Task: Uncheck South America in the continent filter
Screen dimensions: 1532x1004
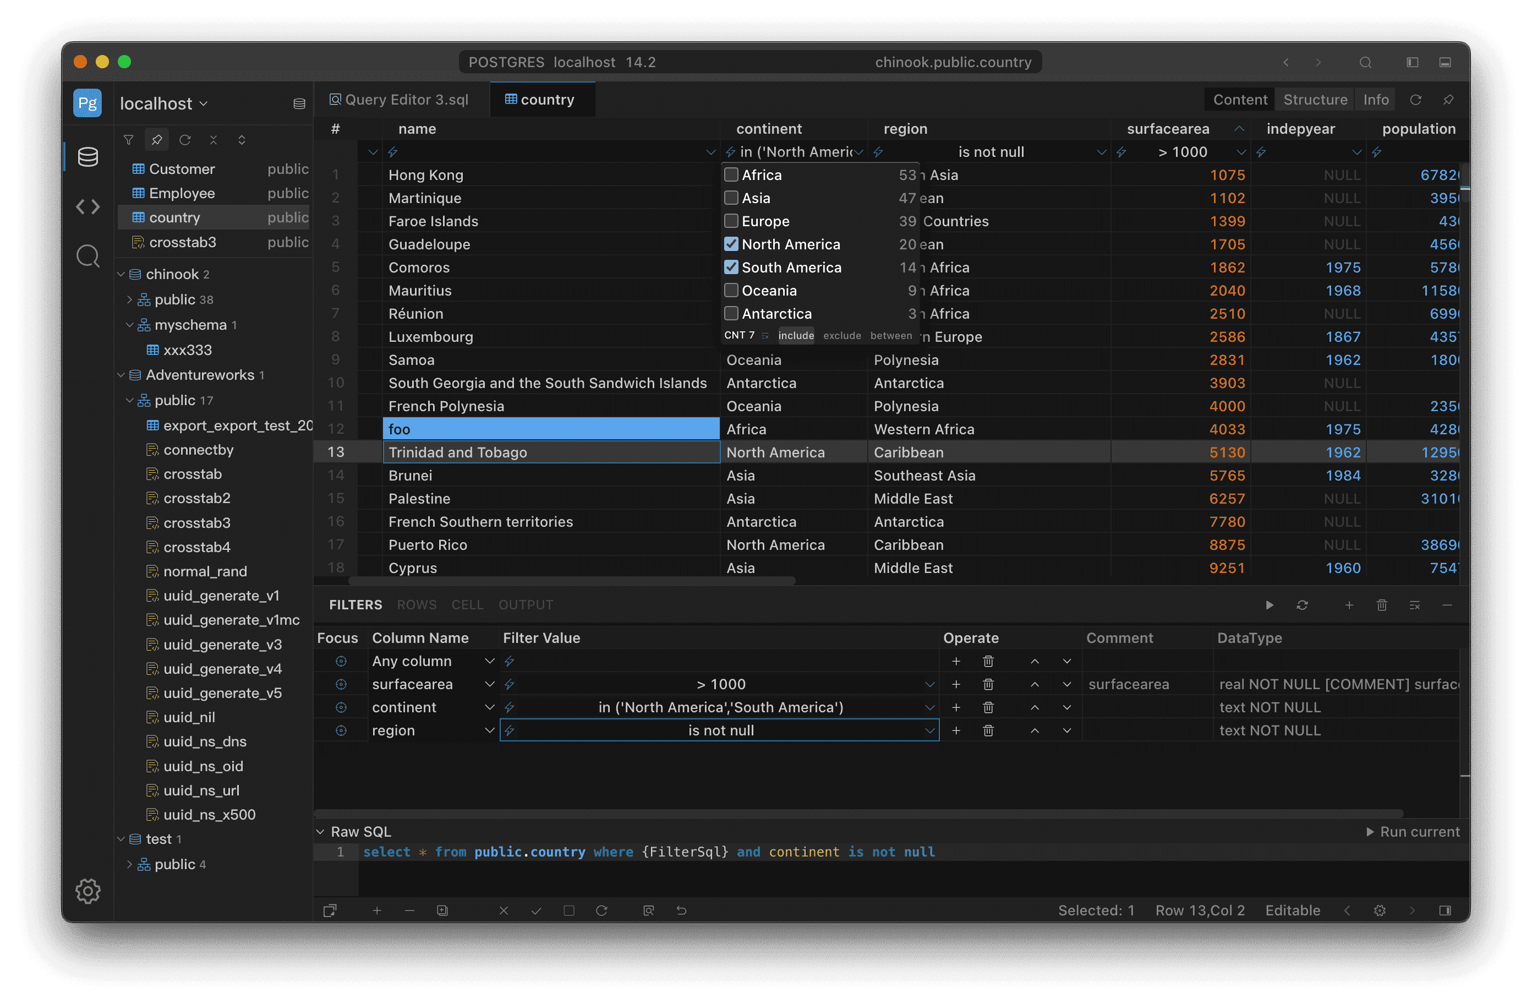Action: (731, 266)
